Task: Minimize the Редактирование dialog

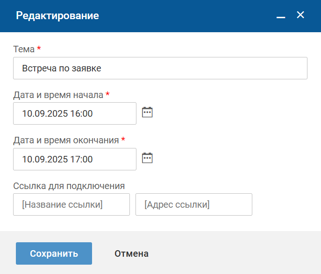Action: point(281,16)
